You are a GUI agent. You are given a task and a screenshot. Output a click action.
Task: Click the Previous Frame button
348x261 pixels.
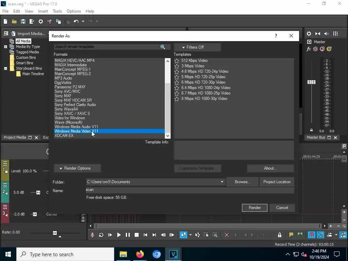tap(163, 235)
